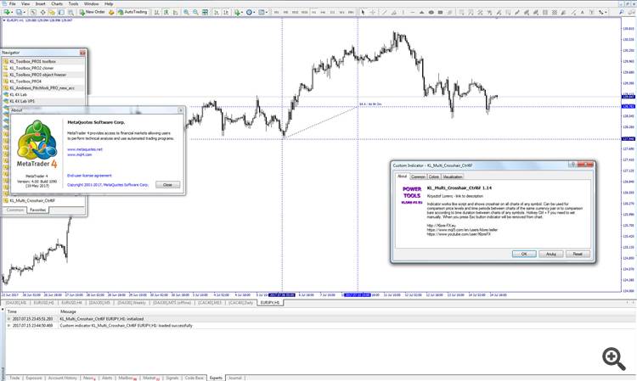Toggle the AutoTrading button
637x381 pixels.
coord(132,12)
